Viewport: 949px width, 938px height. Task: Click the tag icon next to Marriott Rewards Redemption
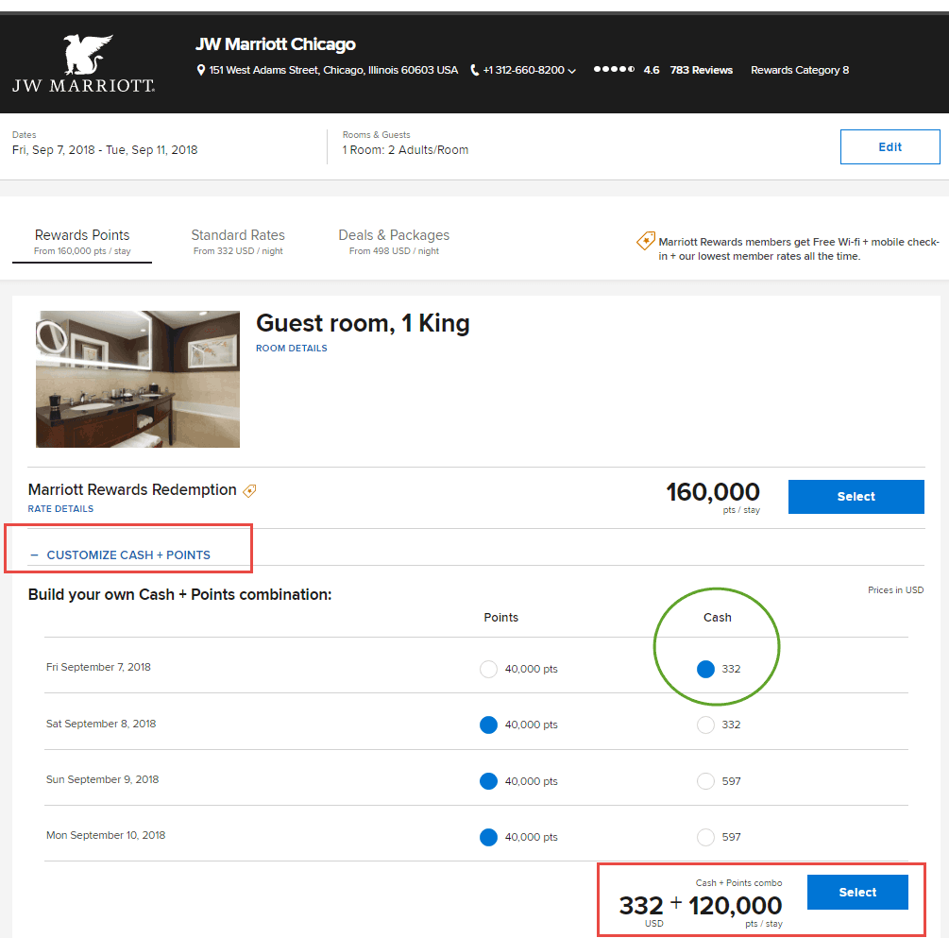pos(249,490)
